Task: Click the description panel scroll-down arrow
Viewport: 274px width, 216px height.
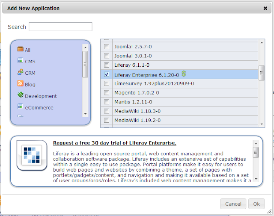Action: click(x=256, y=179)
